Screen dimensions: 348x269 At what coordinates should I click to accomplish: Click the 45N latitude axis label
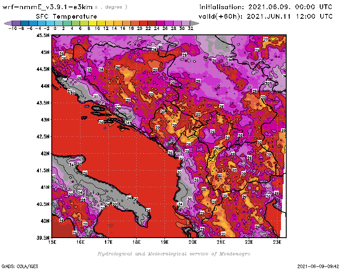pos(45,52)
